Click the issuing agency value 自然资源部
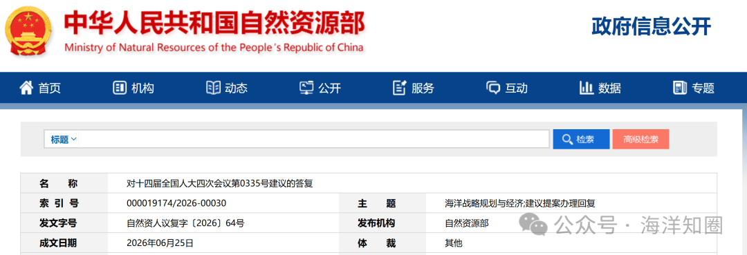 click(x=466, y=223)
